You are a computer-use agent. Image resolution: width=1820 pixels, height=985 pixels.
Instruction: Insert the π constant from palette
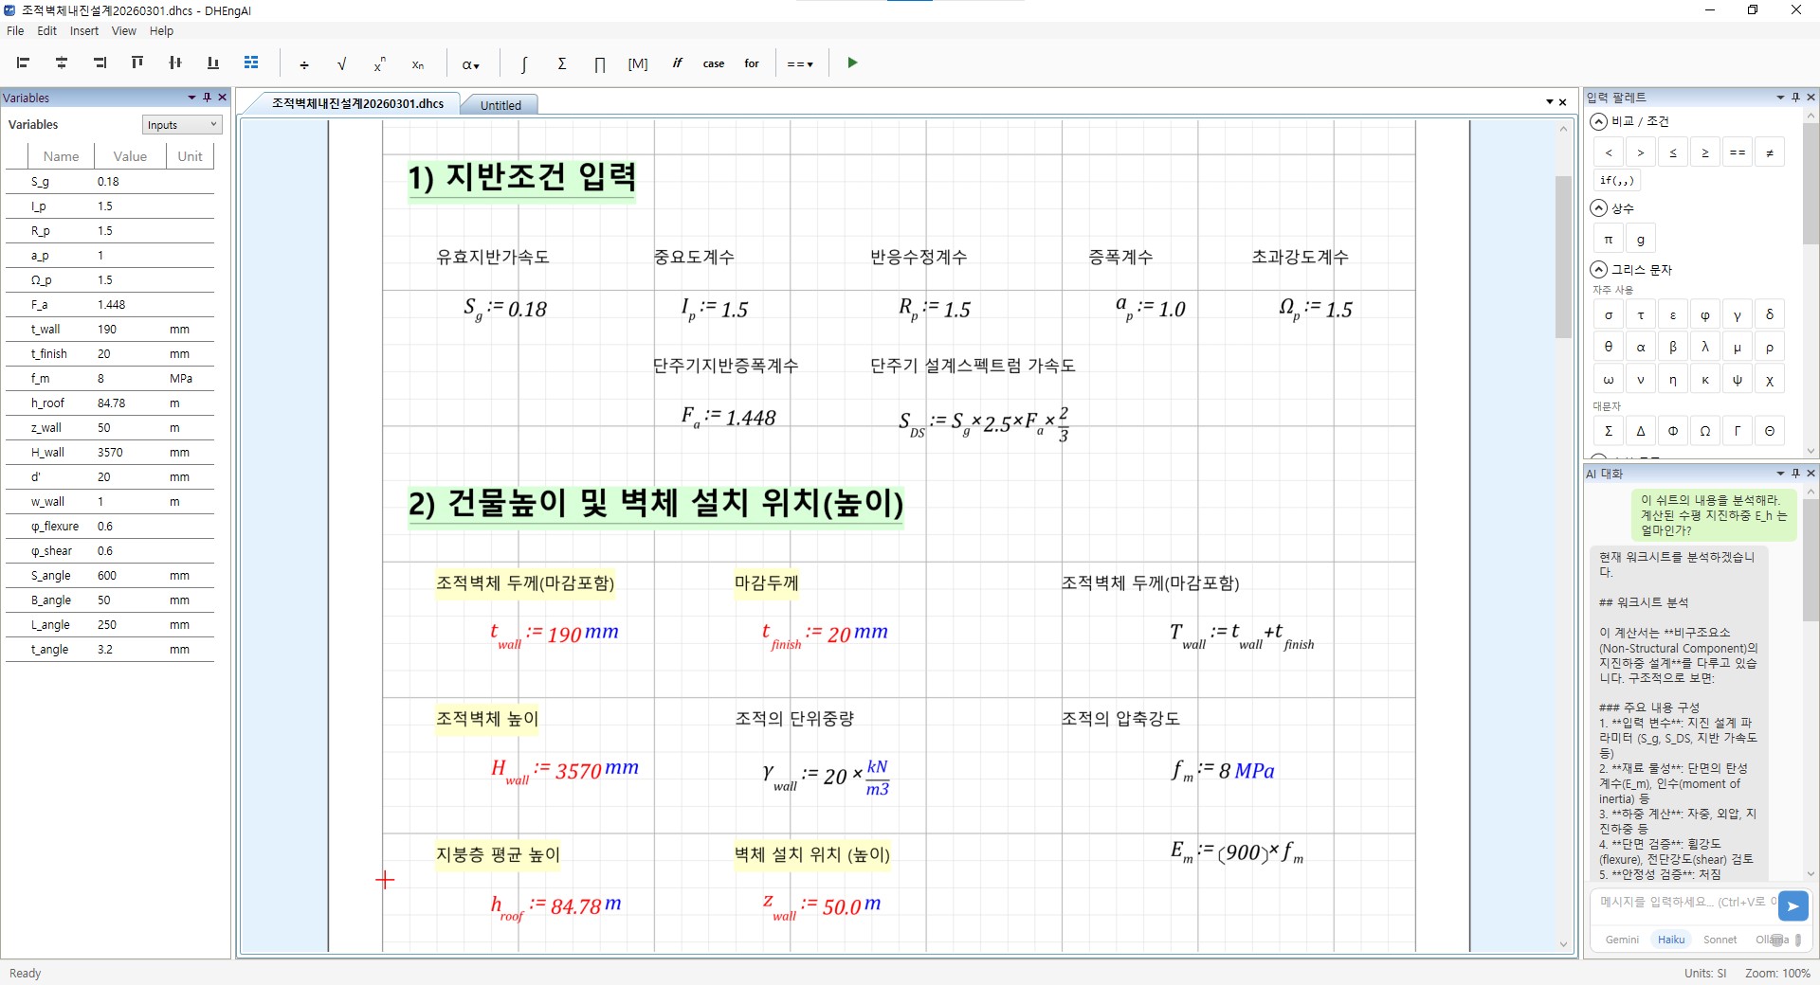pyautogui.click(x=1608, y=240)
